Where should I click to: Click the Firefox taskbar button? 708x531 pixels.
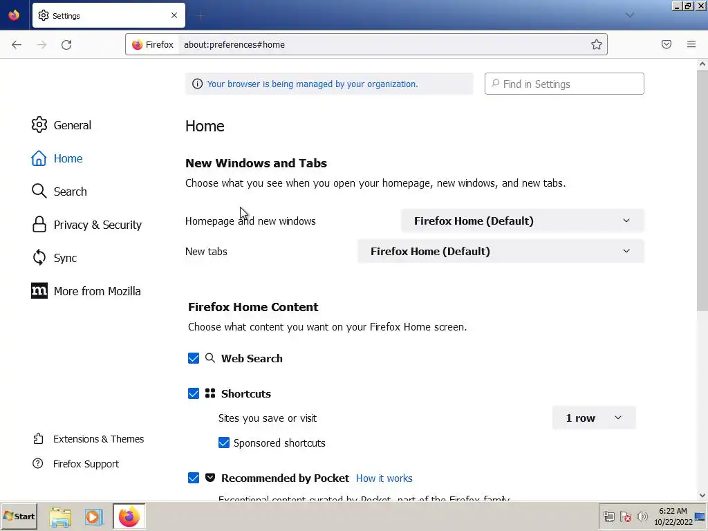click(129, 516)
